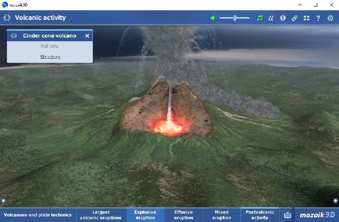Screen dimensions: 339x222
Task: Toggle eye icon in Cinder cone panel
Action: (x=14, y=36)
